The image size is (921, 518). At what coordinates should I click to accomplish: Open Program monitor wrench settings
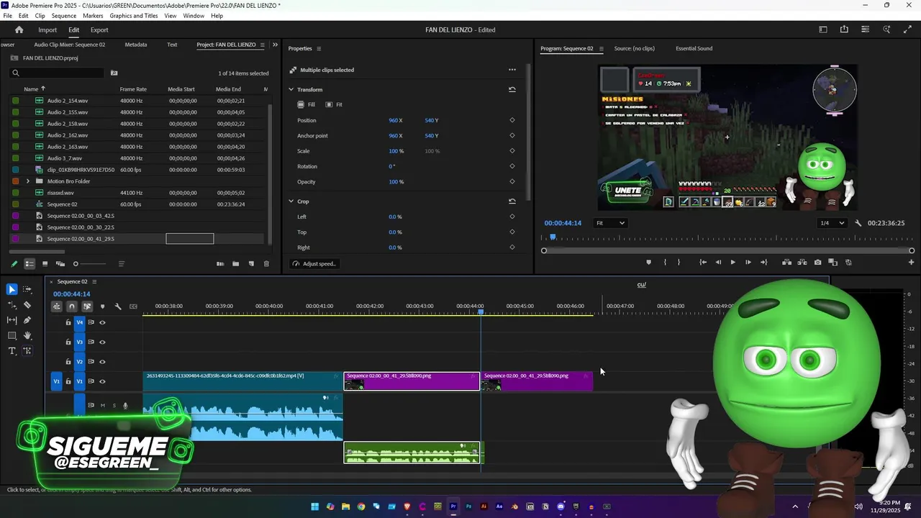(858, 223)
